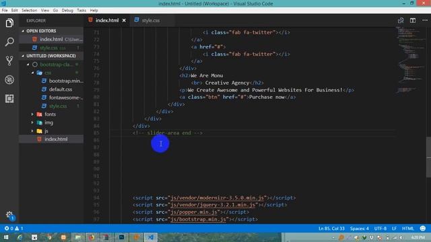Screen dimensions: 431x242
Task: Open the Selection menu
Action: [30, 10]
